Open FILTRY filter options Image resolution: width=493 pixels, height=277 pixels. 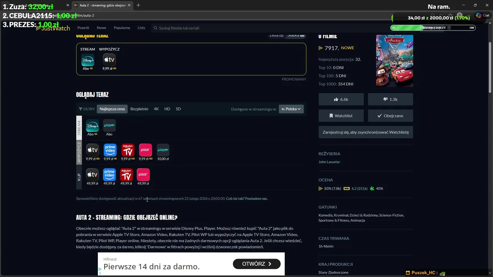87,109
